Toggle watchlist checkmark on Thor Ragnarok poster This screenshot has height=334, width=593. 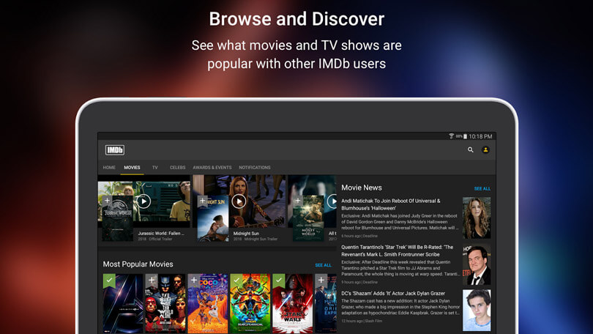pos(236,280)
